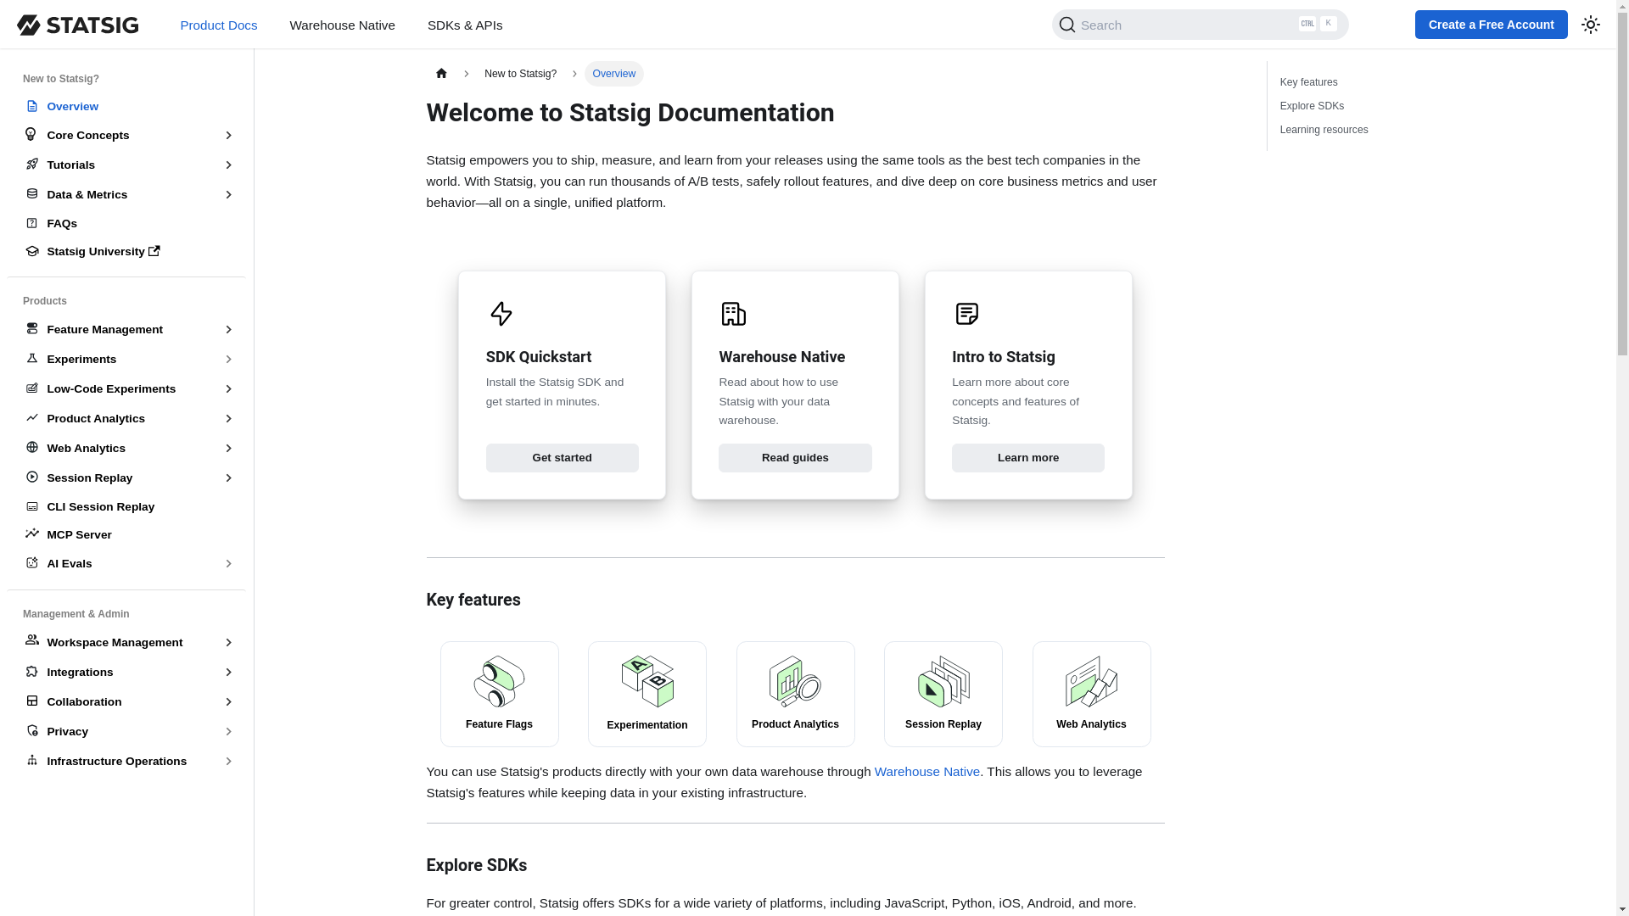The height and width of the screenshot is (916, 1629).
Task: Click the Low-Code Experiments icon
Action: [x=32, y=388]
